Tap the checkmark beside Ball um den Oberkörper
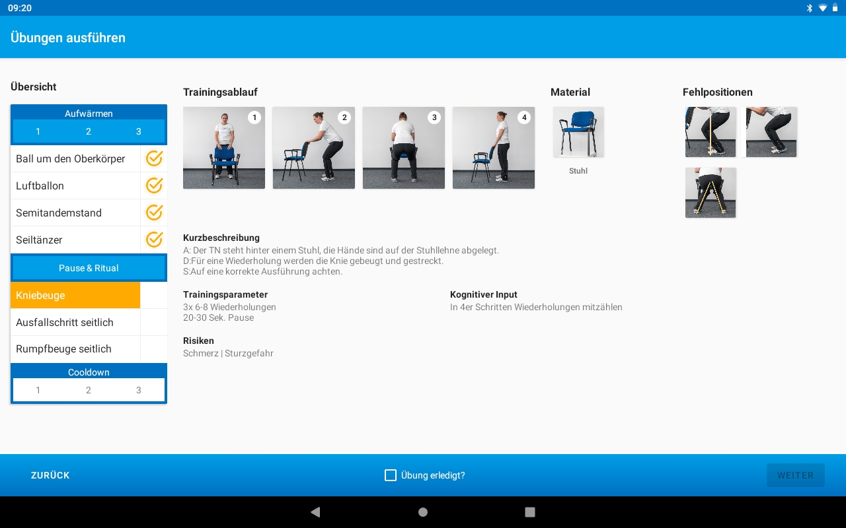Viewport: 846px width, 528px height. click(154, 158)
